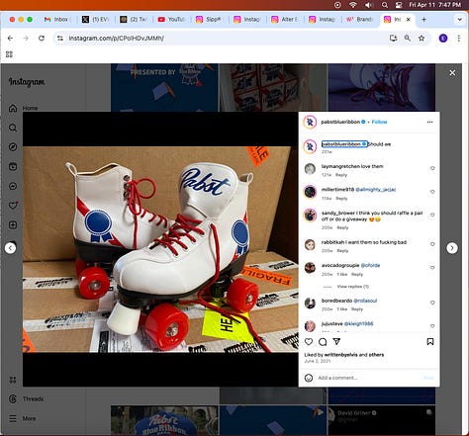Open pabstblueribbon profile picture in header
This screenshot has height=436, width=469.
(x=310, y=122)
